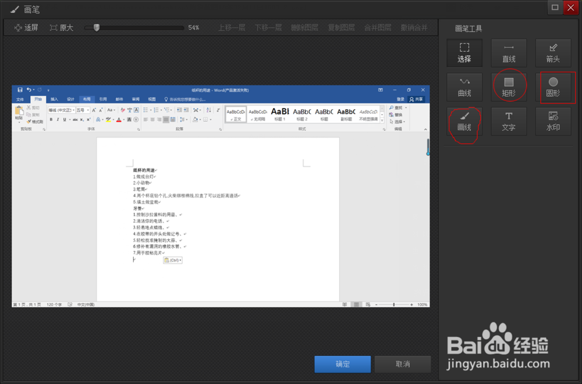
Task: Click the Save icon in Word title bar
Action: pos(20,89)
